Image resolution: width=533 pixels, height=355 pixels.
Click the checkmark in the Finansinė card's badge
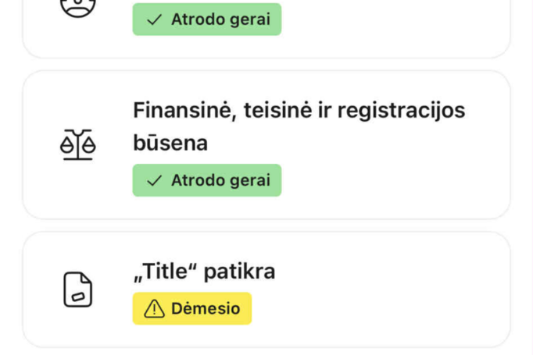(x=155, y=180)
